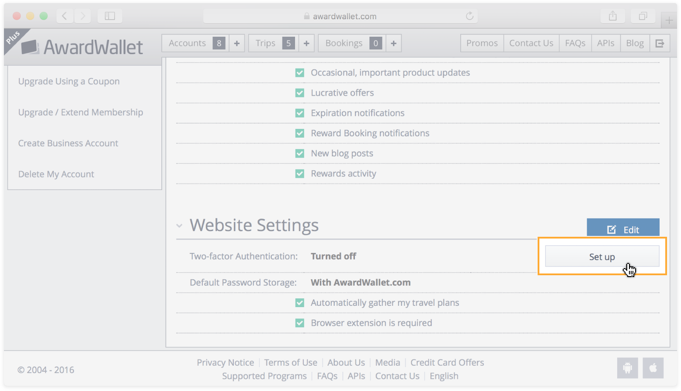Click the logout icon next to Blog
Image resolution: width=681 pixels, height=391 pixels.
(660, 43)
